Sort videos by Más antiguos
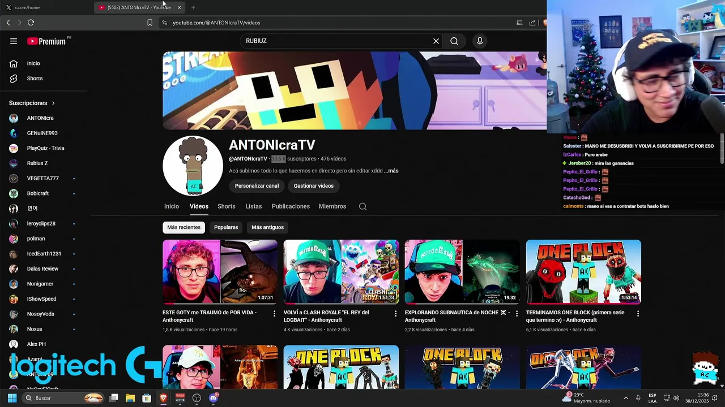 click(267, 227)
